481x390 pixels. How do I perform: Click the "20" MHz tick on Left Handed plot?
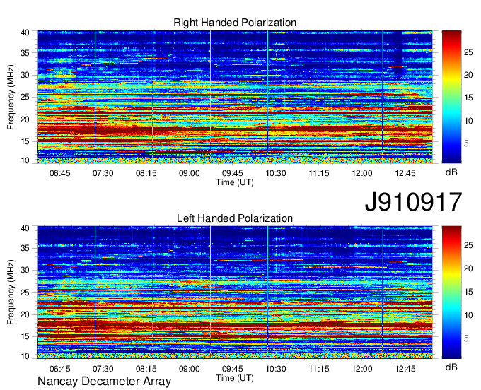25,314
